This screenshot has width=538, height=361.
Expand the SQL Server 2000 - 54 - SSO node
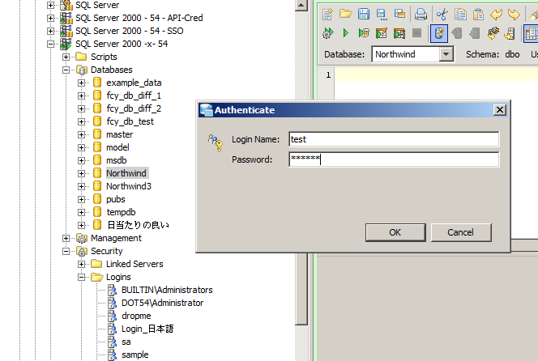tap(50, 31)
